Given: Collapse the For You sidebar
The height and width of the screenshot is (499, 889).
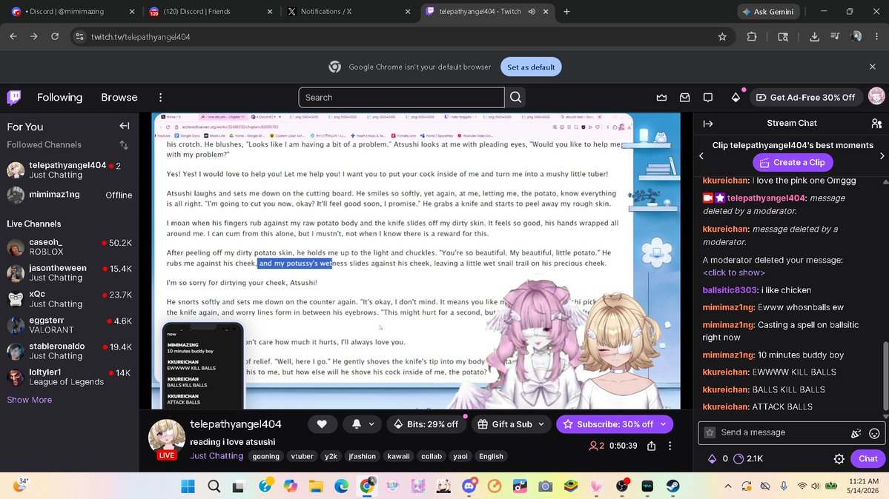Looking at the screenshot, I should (124, 127).
